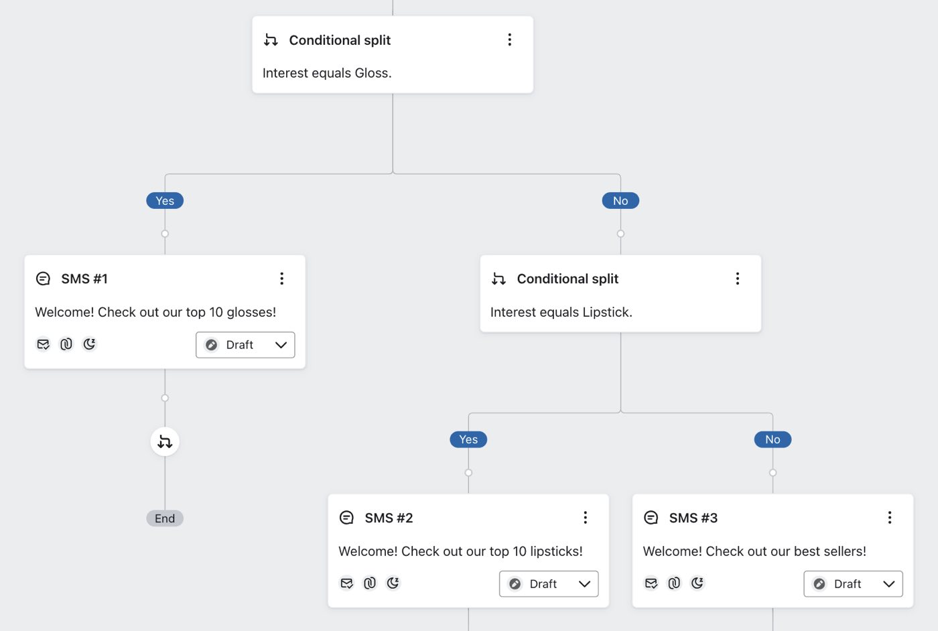Click the conditional split icon for Interest equals Gloss

(x=271, y=40)
